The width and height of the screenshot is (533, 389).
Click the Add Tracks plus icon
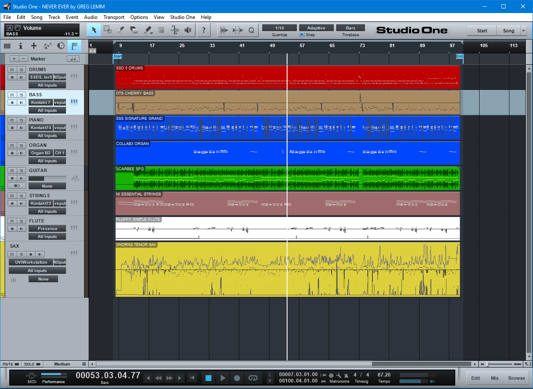34,46
